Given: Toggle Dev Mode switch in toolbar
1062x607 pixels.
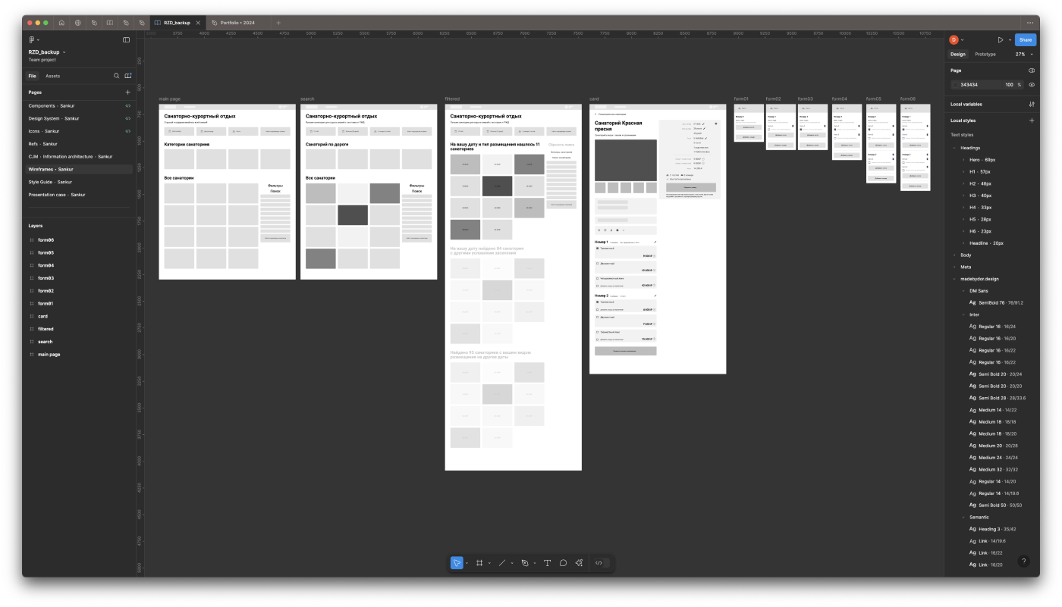Looking at the screenshot, I should point(602,563).
